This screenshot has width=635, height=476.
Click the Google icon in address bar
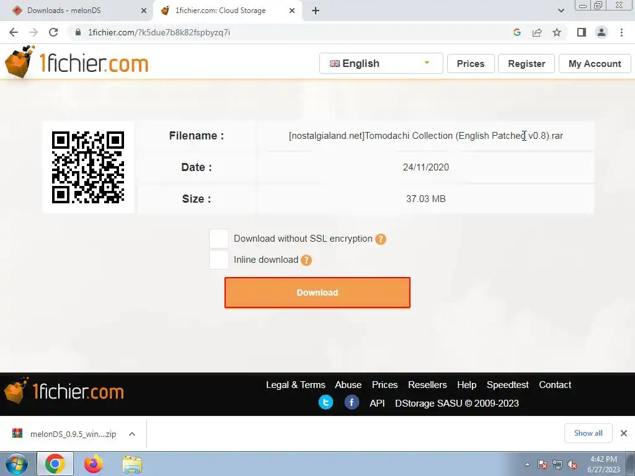pyautogui.click(x=517, y=32)
